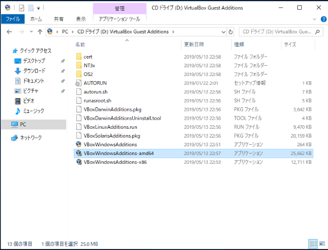The height and width of the screenshot is (250, 328).
Task: Open ビデオ in the navigation pane
Action: [29, 101]
